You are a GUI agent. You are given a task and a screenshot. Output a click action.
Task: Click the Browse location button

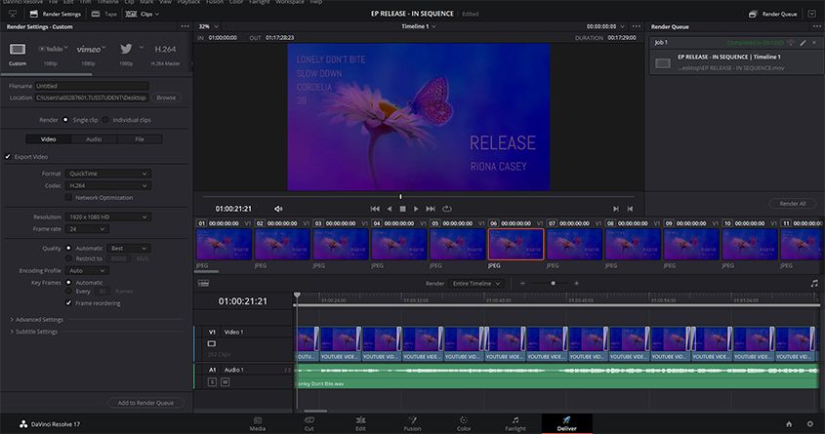(166, 98)
